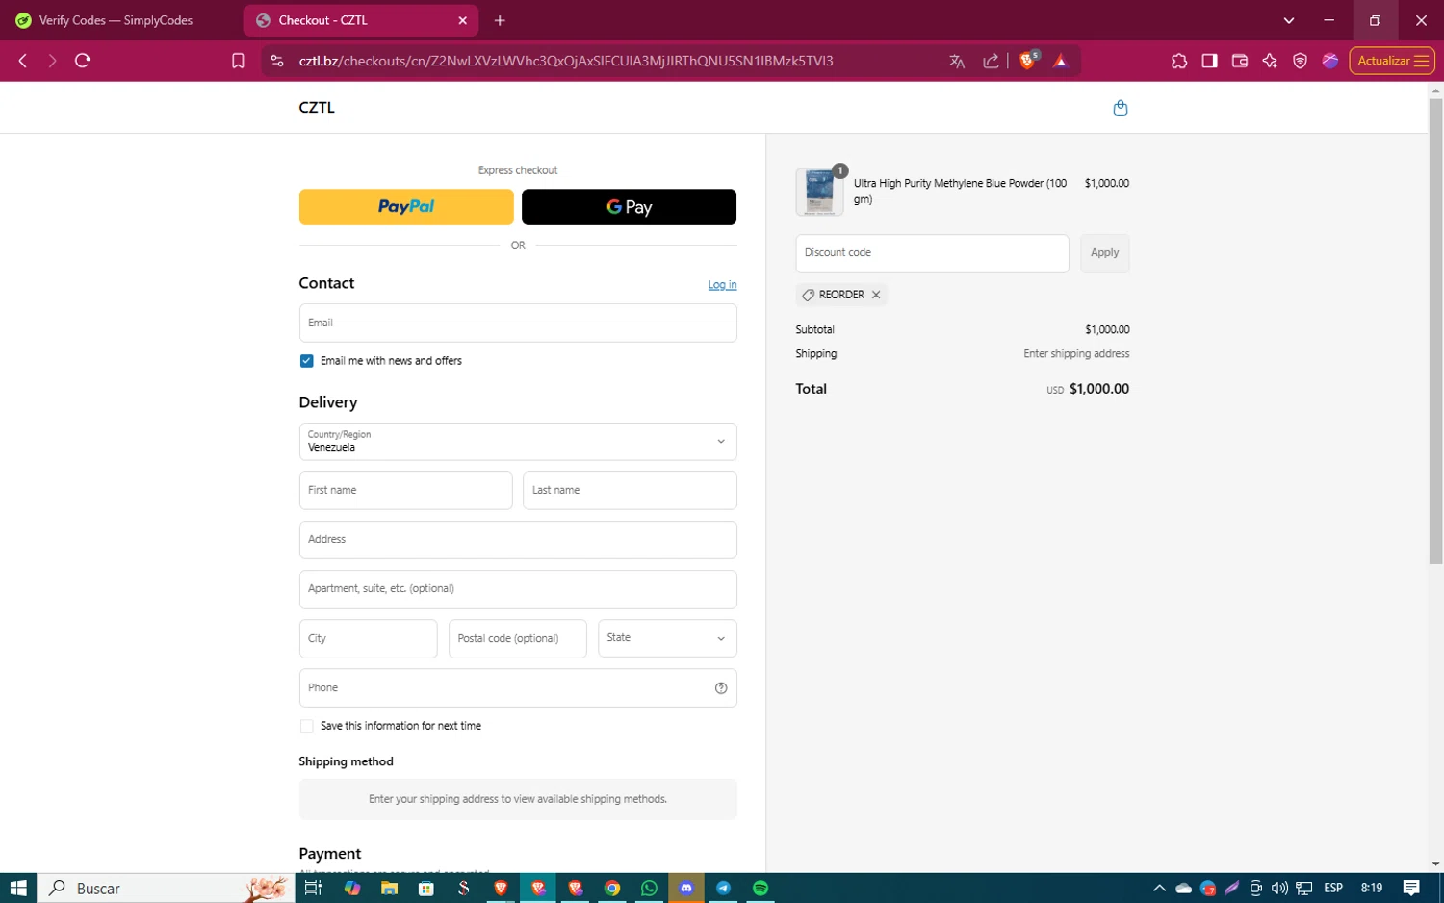This screenshot has width=1444, height=903.
Task: Show hidden system tray icons
Action: (1159, 888)
